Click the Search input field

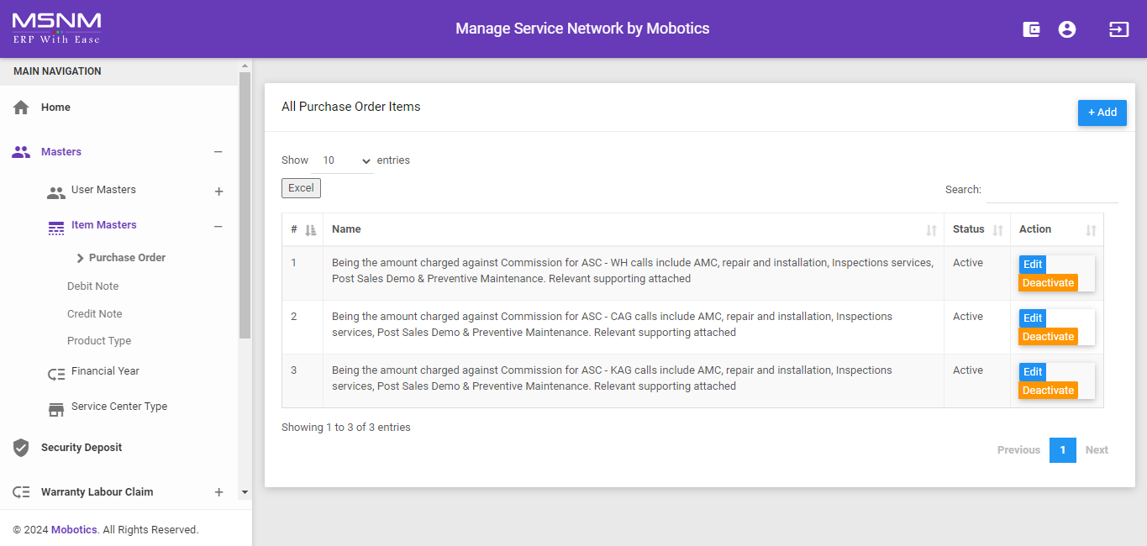pyautogui.click(x=1051, y=190)
